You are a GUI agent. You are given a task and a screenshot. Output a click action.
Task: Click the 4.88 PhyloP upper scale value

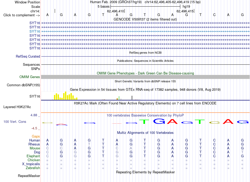coord(34,115)
